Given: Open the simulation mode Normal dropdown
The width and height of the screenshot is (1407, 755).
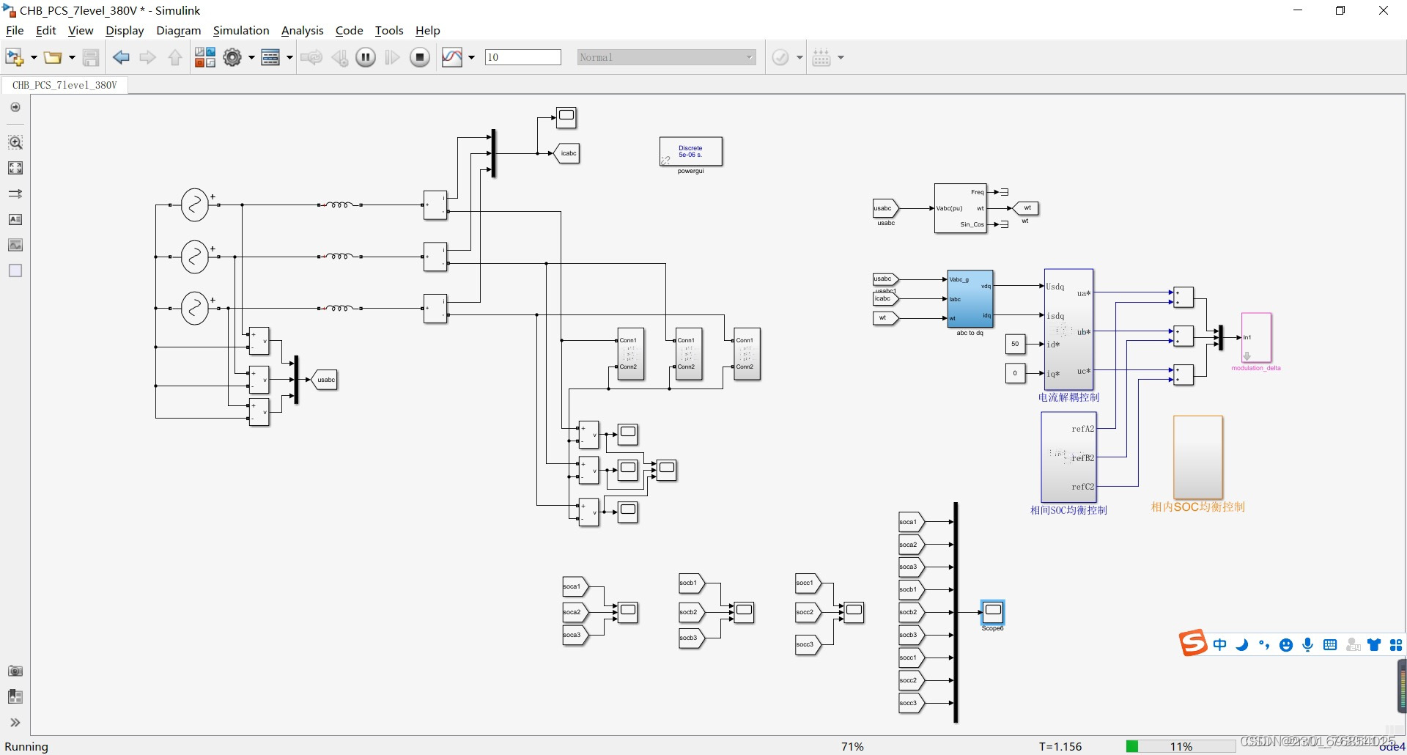Looking at the screenshot, I should (667, 57).
